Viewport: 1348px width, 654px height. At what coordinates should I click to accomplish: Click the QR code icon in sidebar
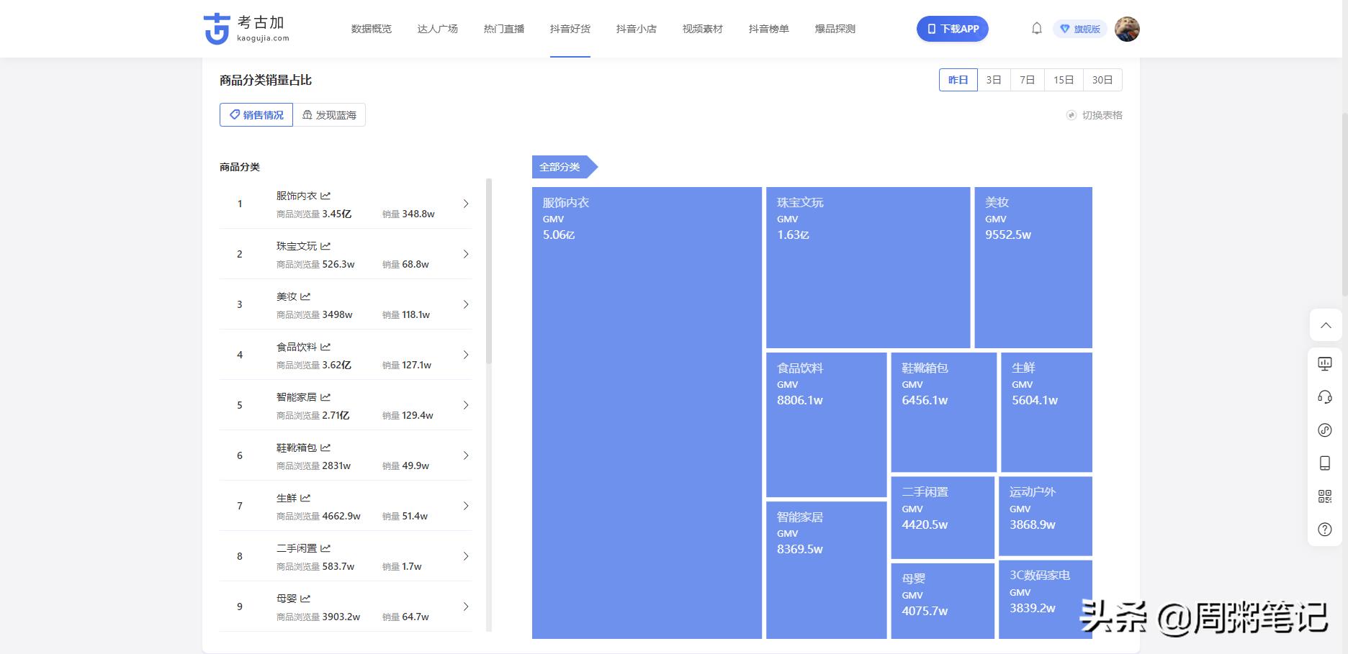tap(1325, 496)
